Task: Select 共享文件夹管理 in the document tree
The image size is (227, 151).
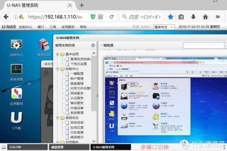Action: [x=81, y=88]
